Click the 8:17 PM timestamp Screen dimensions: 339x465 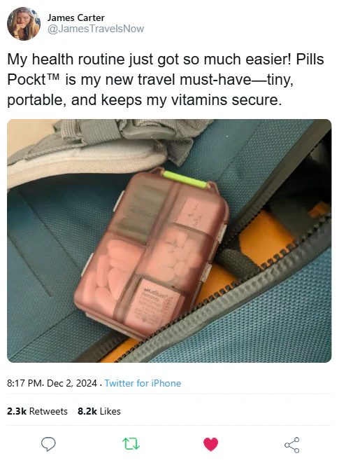(x=25, y=383)
